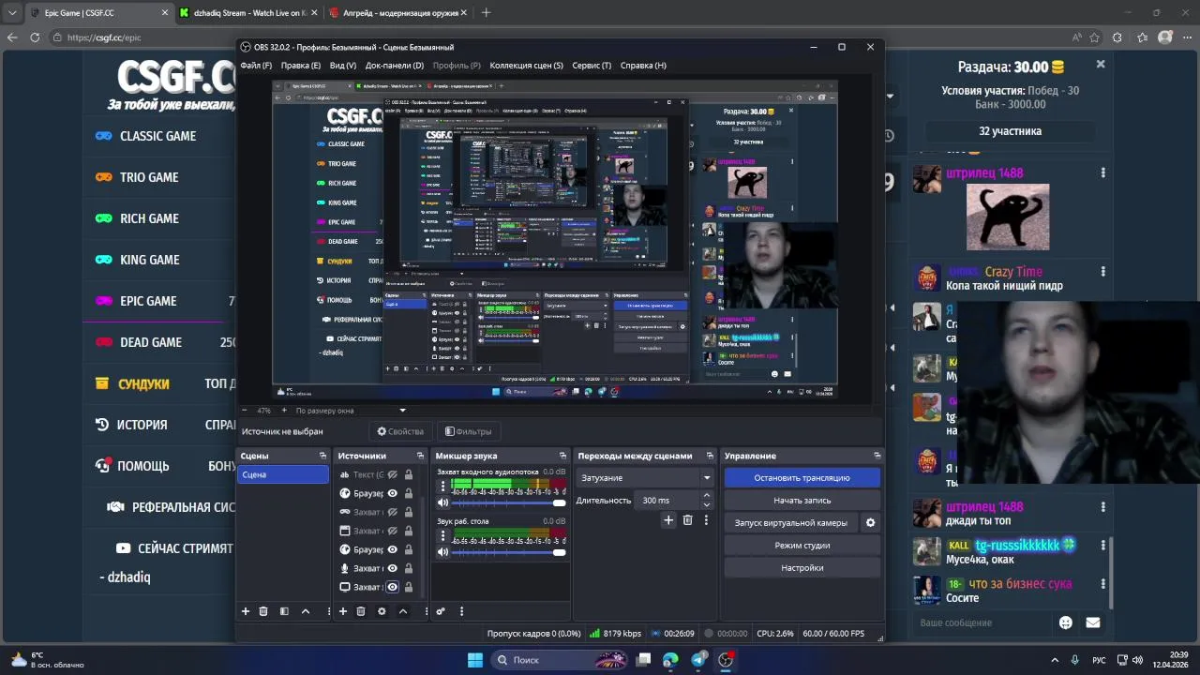This screenshot has height=675, width=1200.
Task: Open the Вид (V) menu
Action: click(x=343, y=66)
